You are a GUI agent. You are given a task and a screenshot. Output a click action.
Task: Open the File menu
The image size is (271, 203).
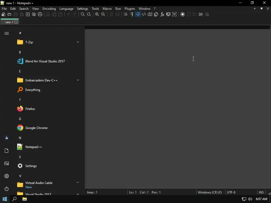point(4,9)
